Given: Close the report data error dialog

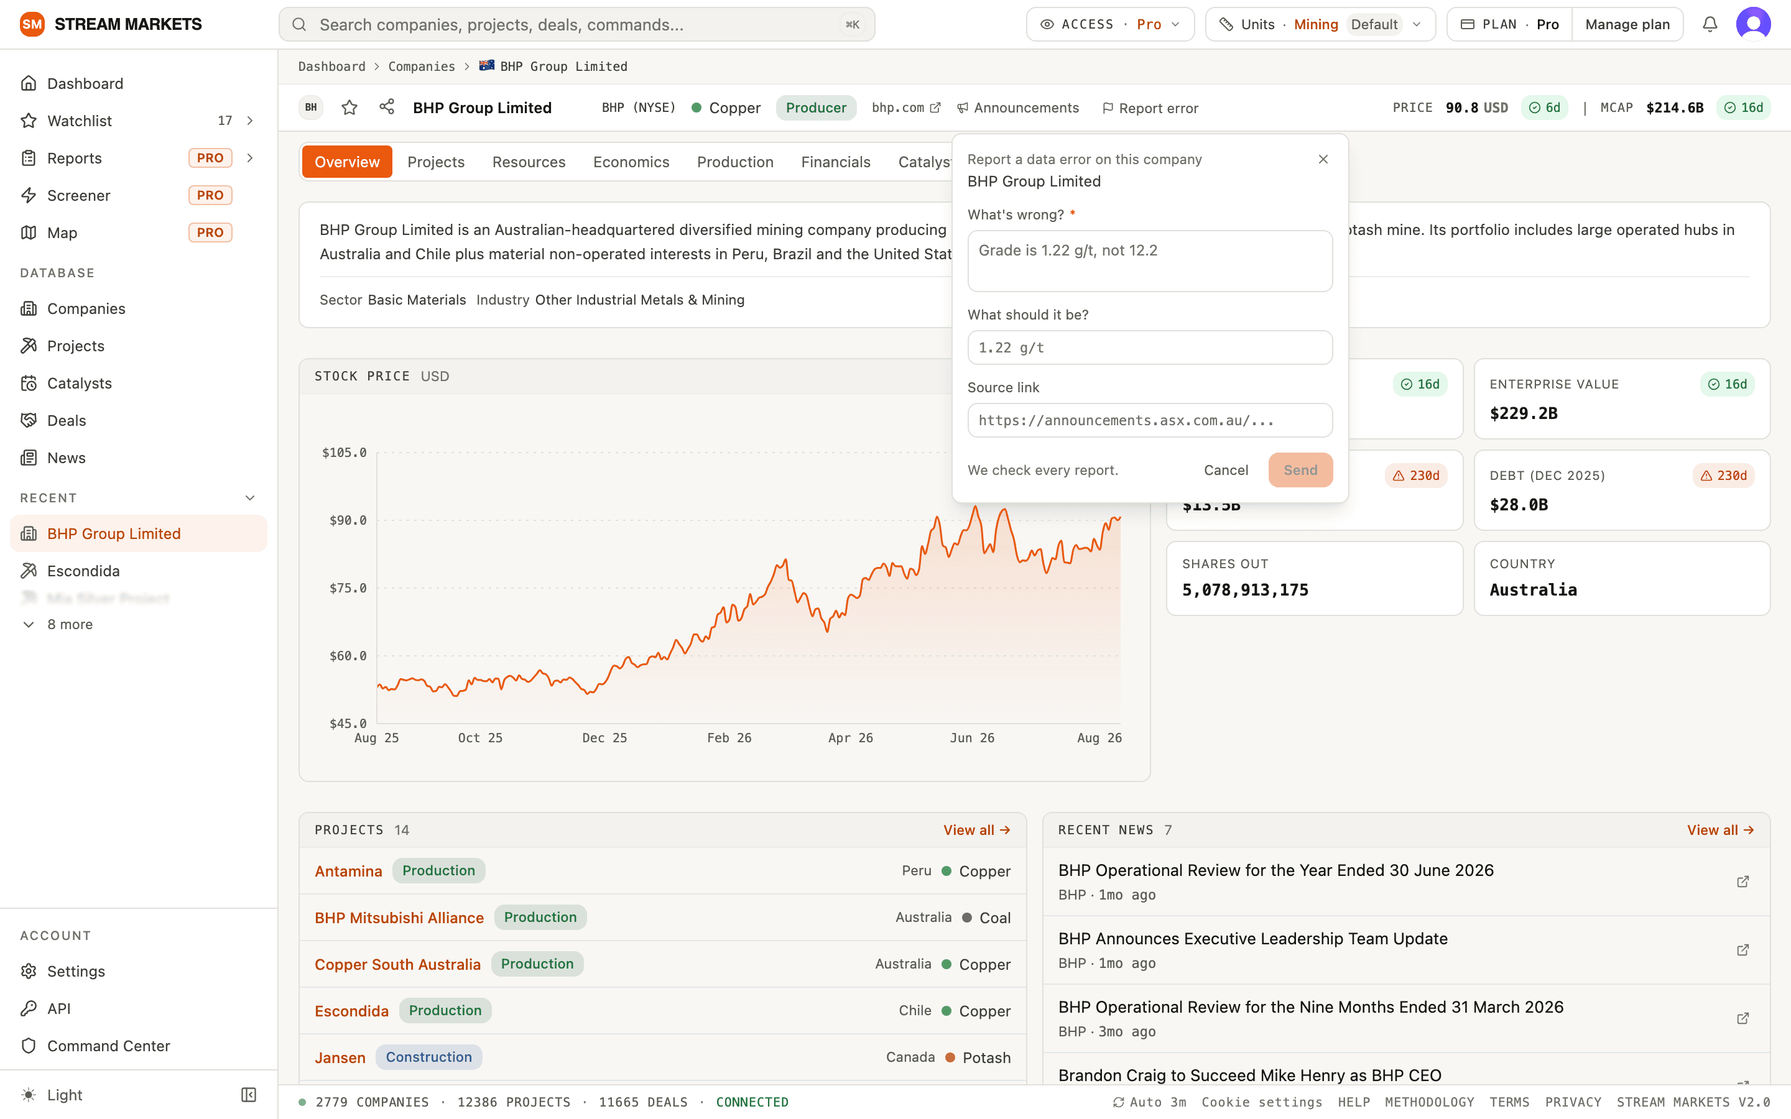Looking at the screenshot, I should click(1323, 159).
